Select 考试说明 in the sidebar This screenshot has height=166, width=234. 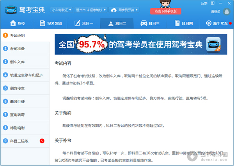click(25, 35)
